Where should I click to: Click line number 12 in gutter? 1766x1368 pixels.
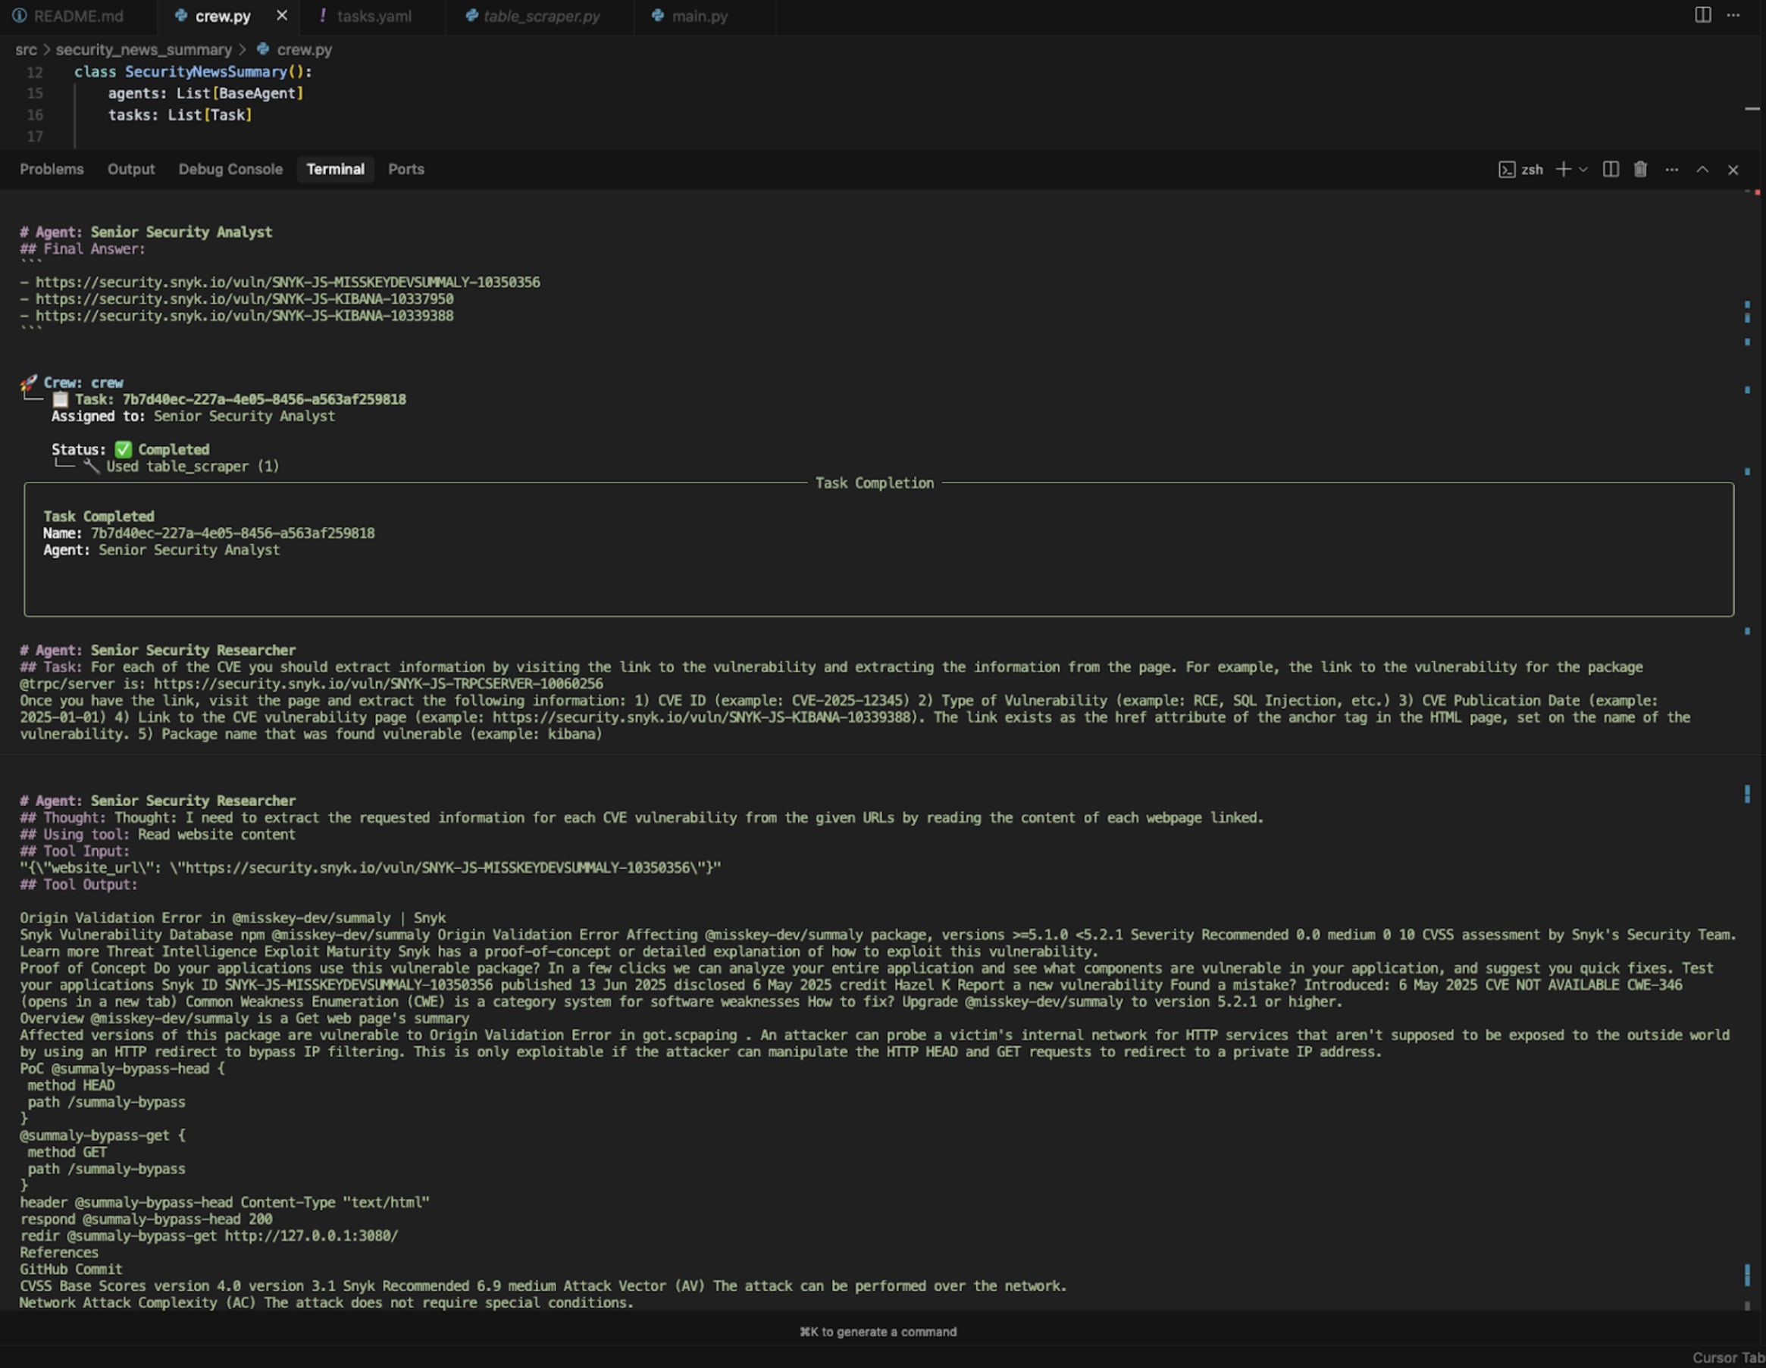34,72
